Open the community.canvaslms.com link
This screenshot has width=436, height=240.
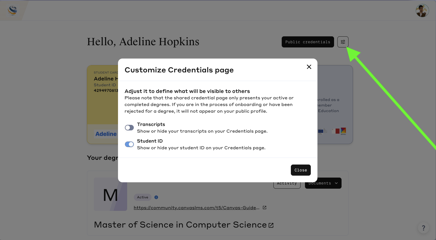pyautogui.click(x=196, y=208)
